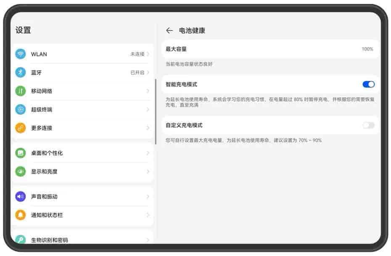The width and height of the screenshot is (391, 256).
Task: Click the 最大容量 row label
Action: [176, 49]
